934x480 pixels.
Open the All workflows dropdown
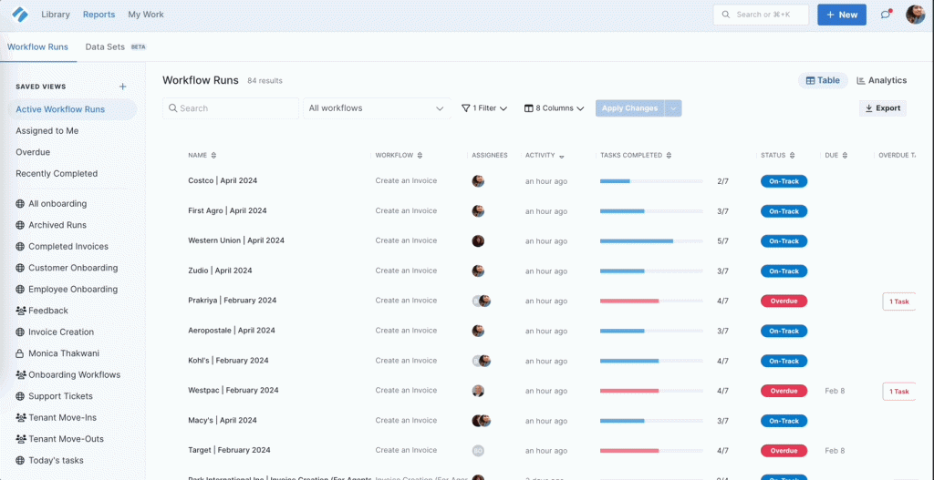[377, 108]
